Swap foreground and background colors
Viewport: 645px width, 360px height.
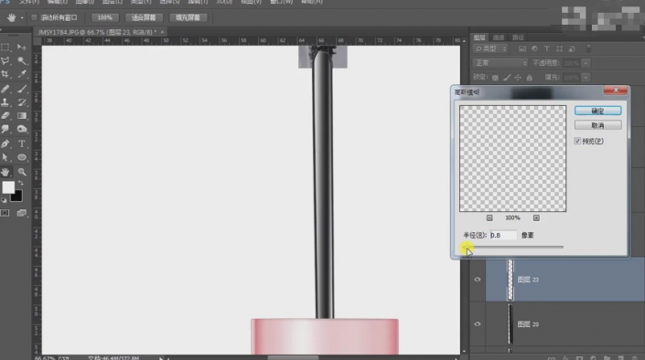point(20,184)
